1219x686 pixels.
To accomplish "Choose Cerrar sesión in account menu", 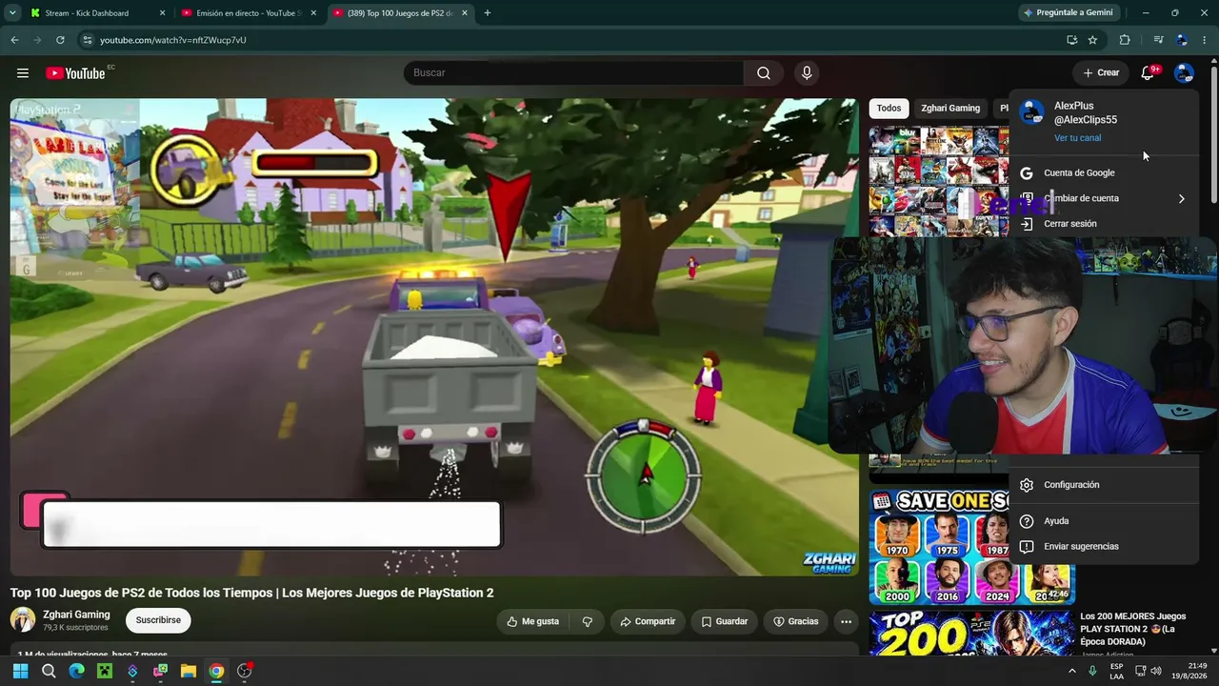I will [x=1104, y=224].
